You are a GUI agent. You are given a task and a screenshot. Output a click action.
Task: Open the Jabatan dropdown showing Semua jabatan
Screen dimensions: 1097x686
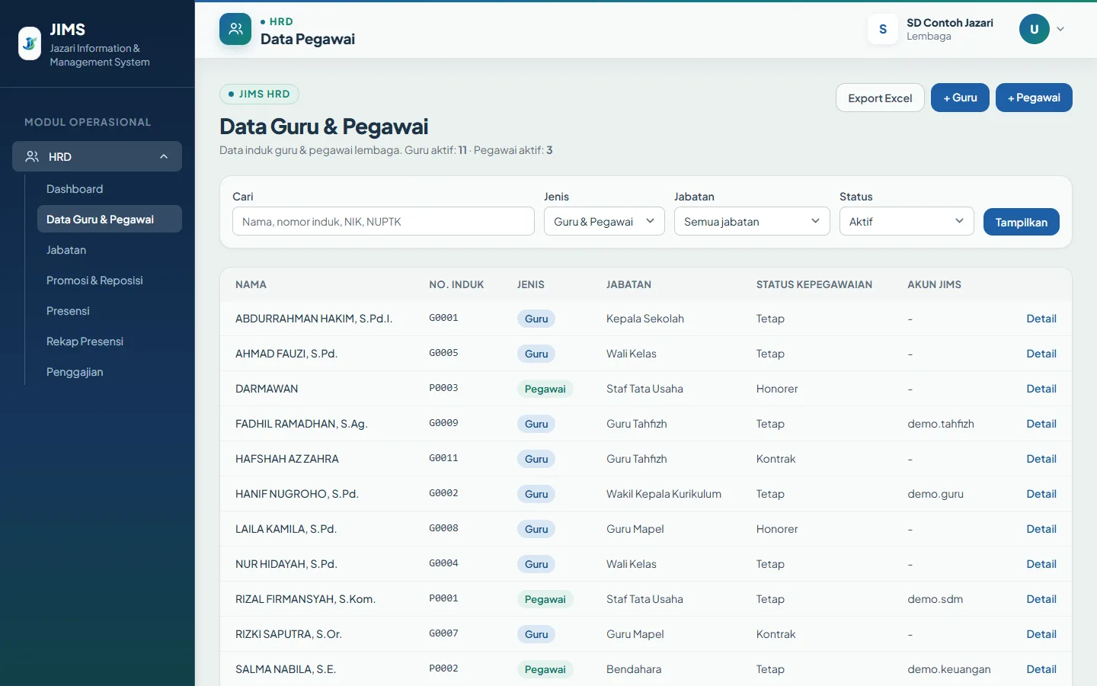tap(752, 221)
